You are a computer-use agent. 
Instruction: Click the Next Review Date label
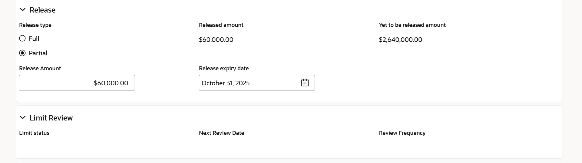tap(222, 133)
